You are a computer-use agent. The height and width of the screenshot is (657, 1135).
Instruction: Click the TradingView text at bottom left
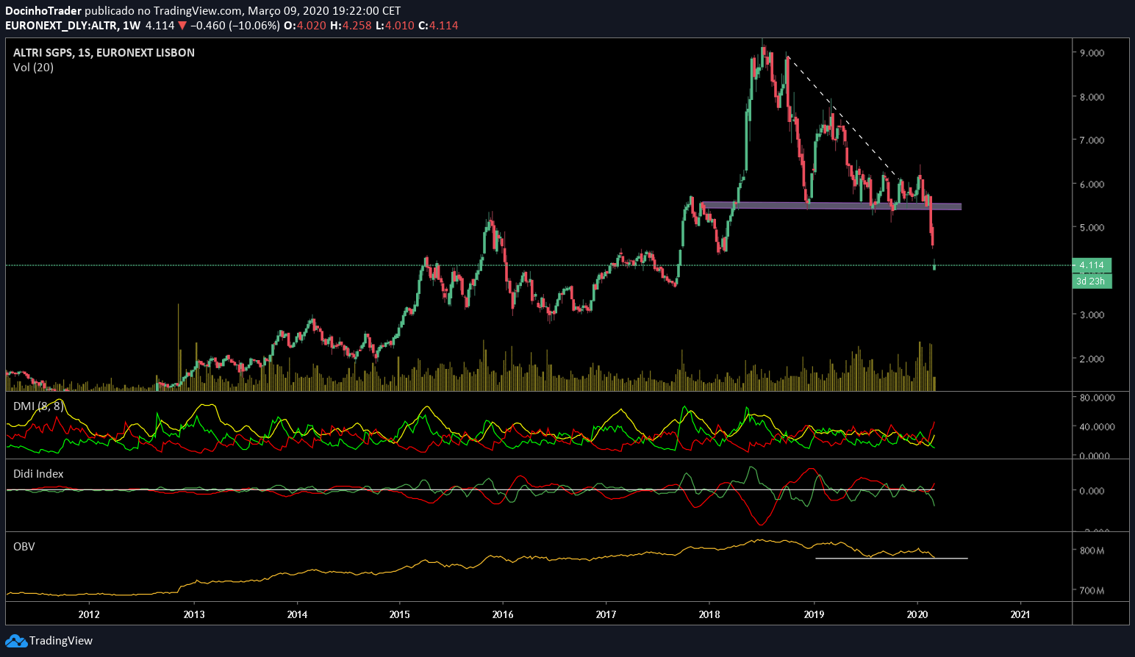(61, 641)
